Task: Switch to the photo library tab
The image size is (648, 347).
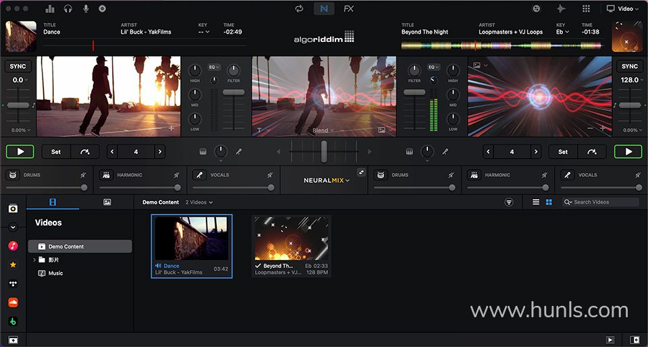Action: 107,202
